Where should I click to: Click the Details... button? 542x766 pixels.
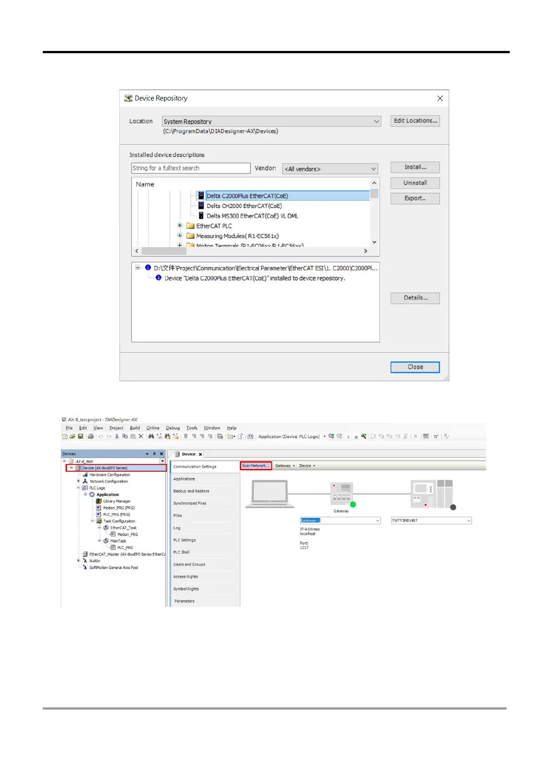coord(415,298)
